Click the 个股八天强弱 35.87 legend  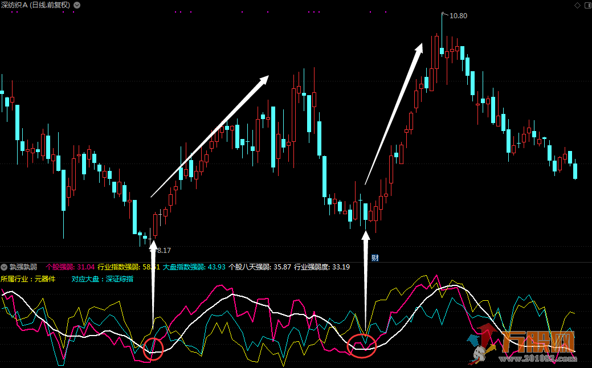260,267
